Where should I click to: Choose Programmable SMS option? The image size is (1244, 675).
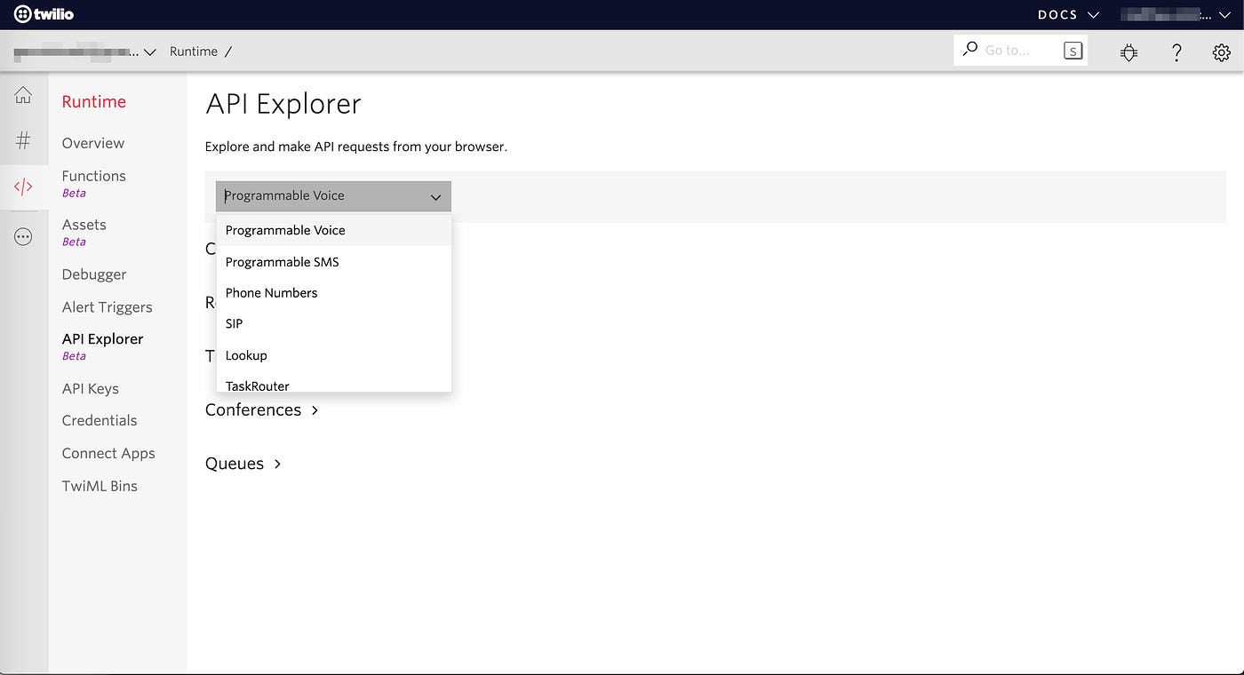[x=334, y=262]
